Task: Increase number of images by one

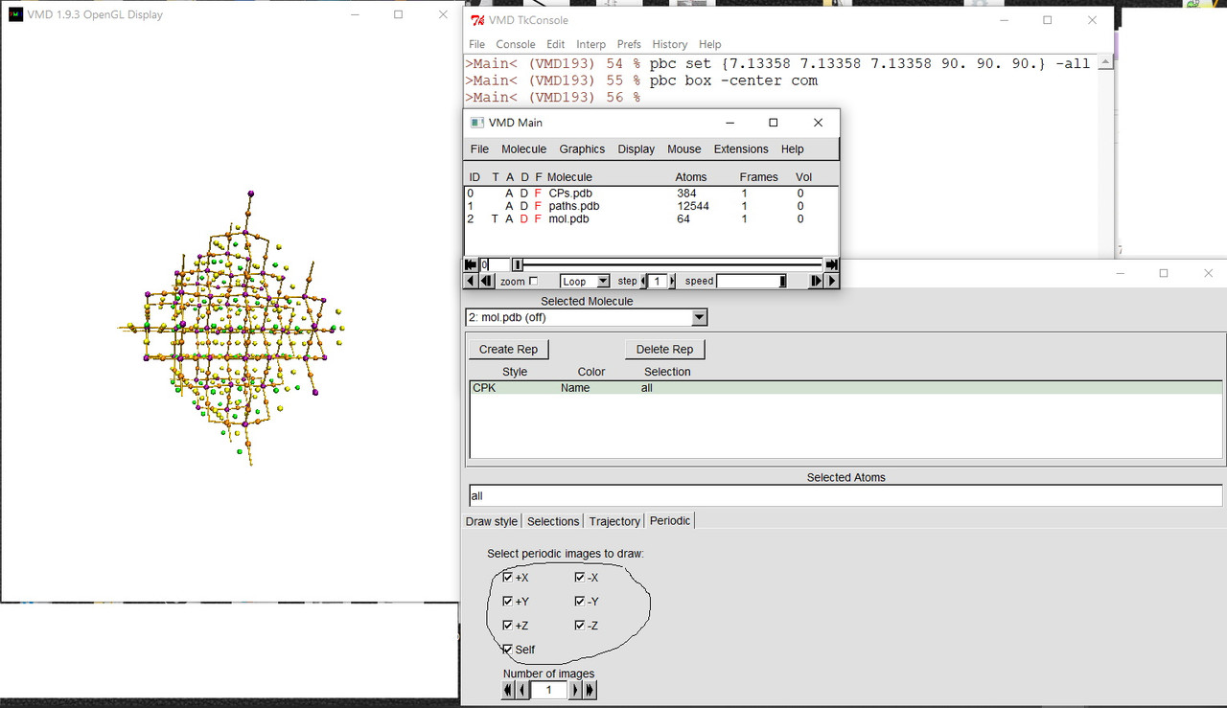Action: [x=576, y=690]
